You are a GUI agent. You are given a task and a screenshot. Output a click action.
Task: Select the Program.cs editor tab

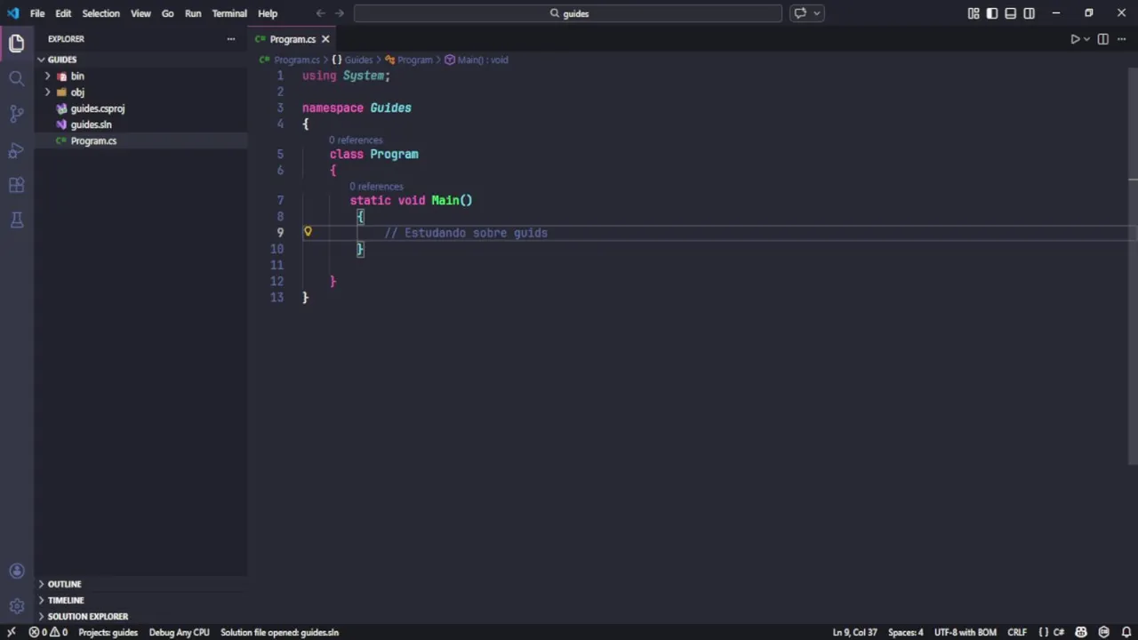click(293, 39)
